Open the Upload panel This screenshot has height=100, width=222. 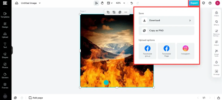point(5,35)
